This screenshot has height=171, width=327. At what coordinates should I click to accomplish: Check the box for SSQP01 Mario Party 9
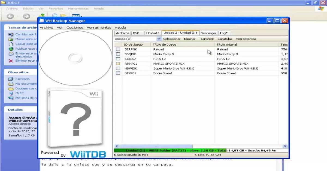[x=118, y=54]
